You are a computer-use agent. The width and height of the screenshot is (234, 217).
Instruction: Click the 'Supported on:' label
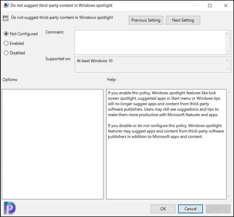pos(58,59)
